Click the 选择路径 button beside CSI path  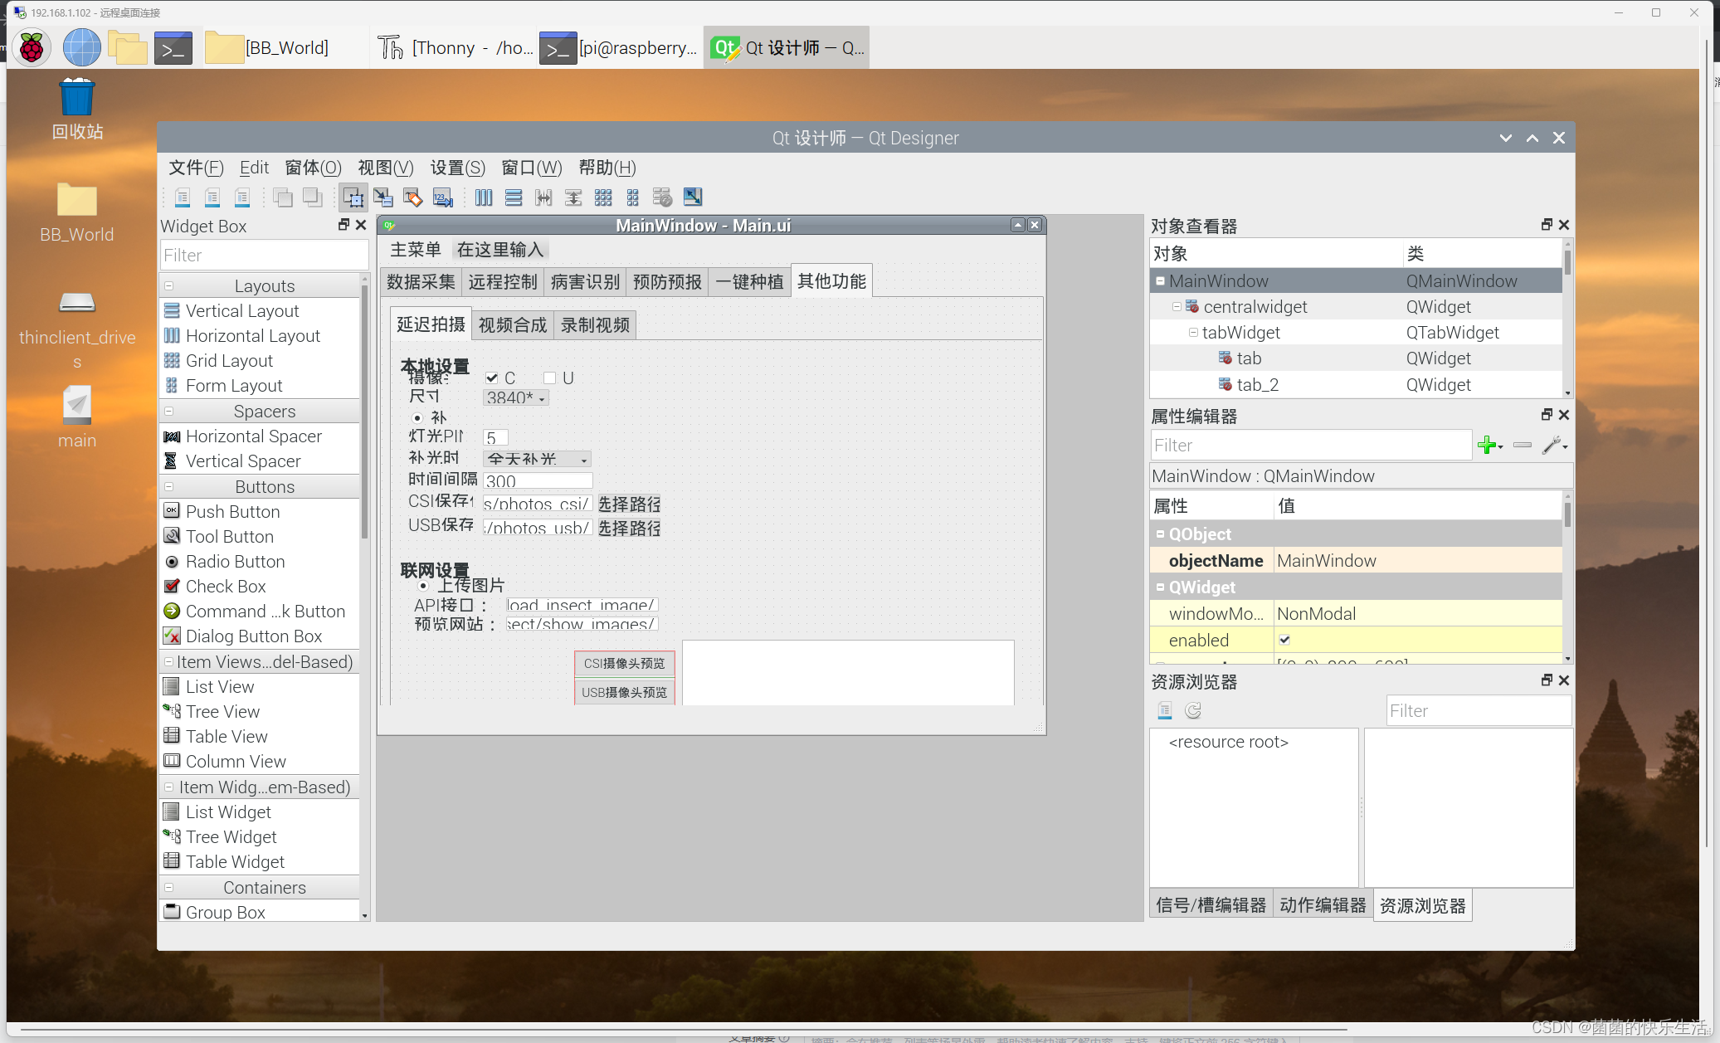(x=628, y=504)
